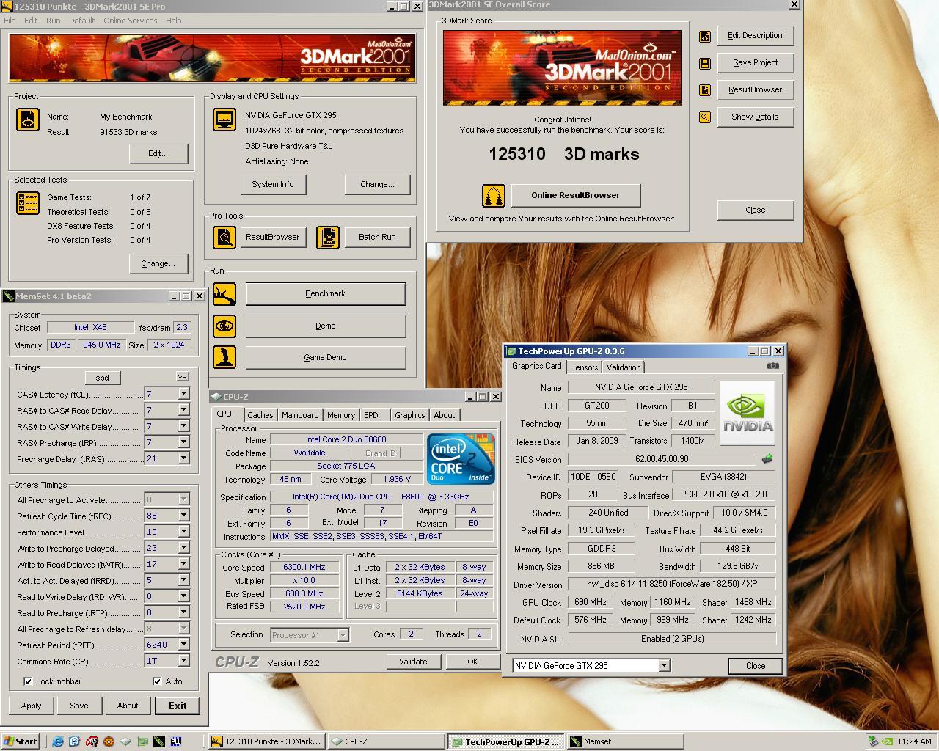The image size is (939, 751).
Task: Switch to the SPD tab in CPU-Z
Action: [371, 415]
